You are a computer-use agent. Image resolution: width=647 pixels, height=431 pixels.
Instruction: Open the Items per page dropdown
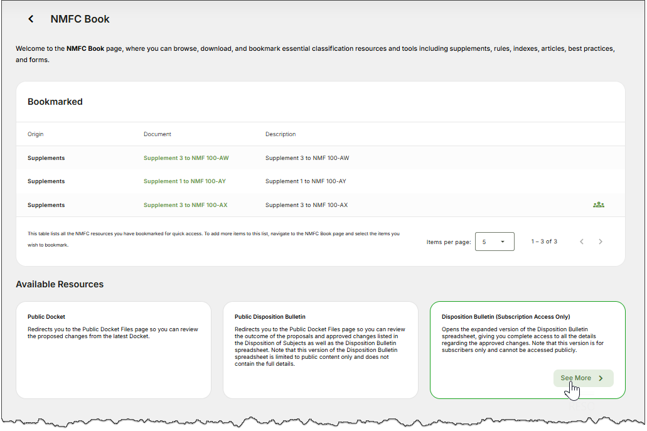tap(495, 242)
